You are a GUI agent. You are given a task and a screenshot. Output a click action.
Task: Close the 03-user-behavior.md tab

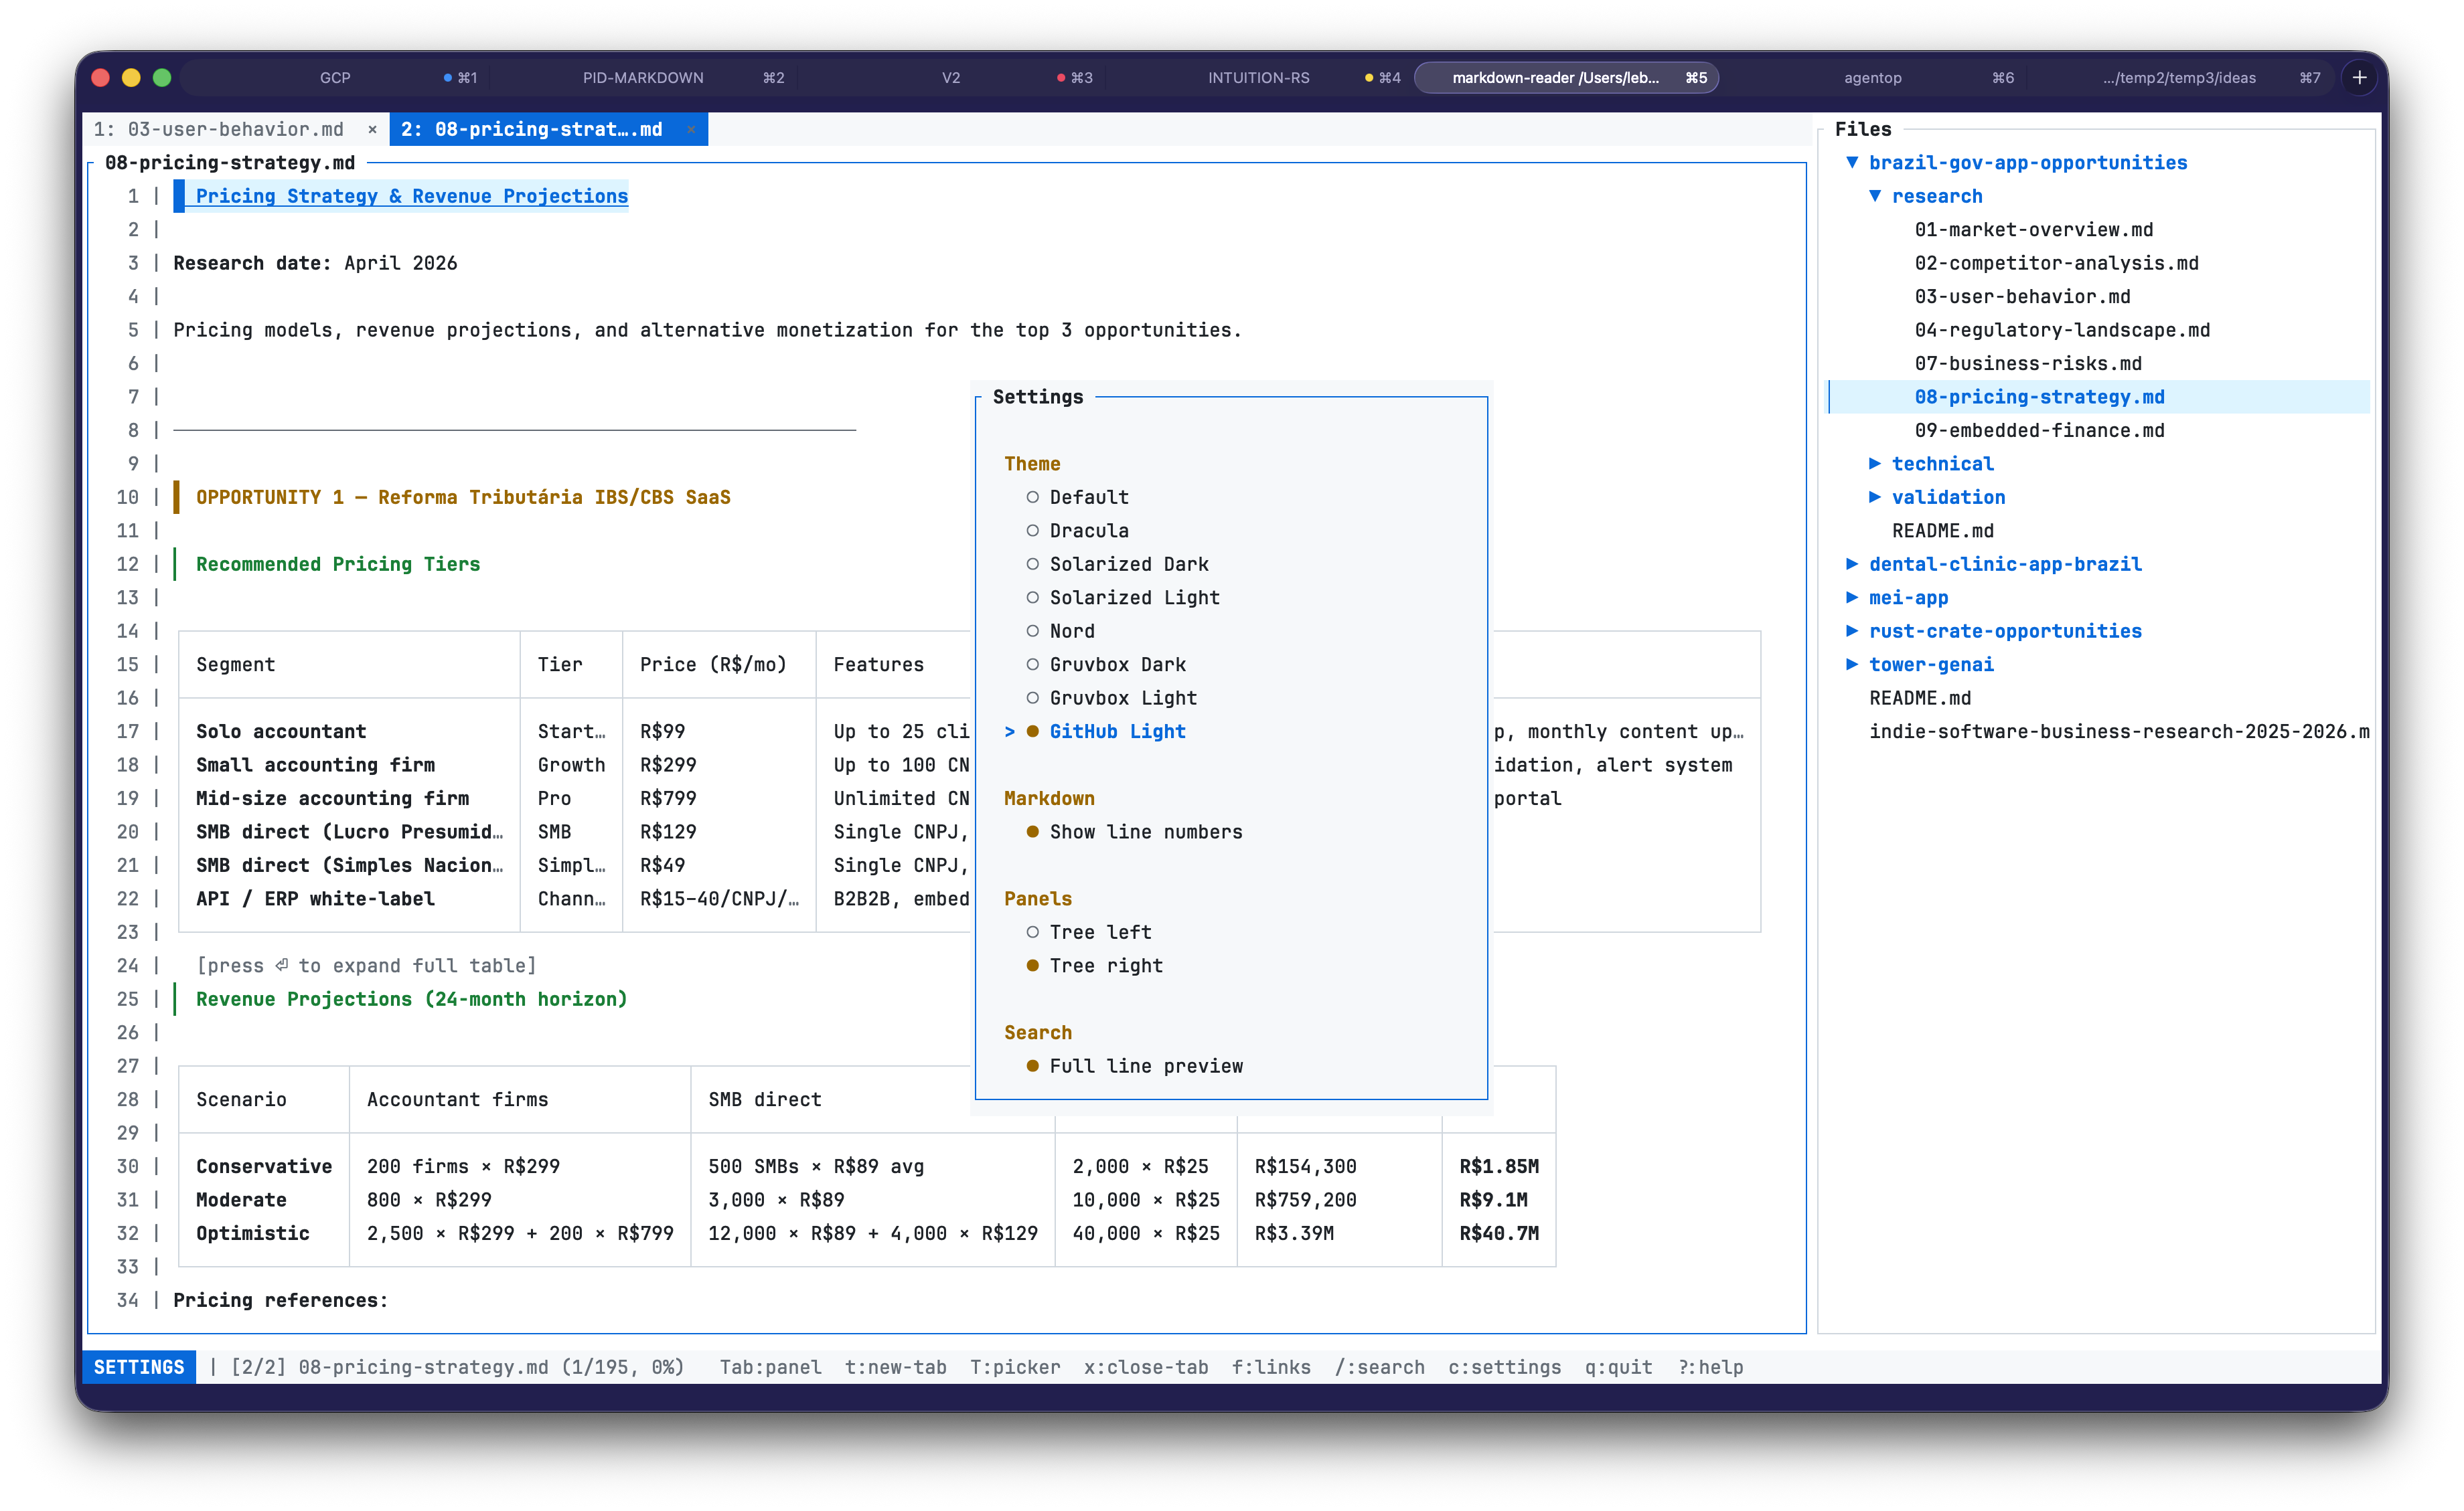coord(373,129)
